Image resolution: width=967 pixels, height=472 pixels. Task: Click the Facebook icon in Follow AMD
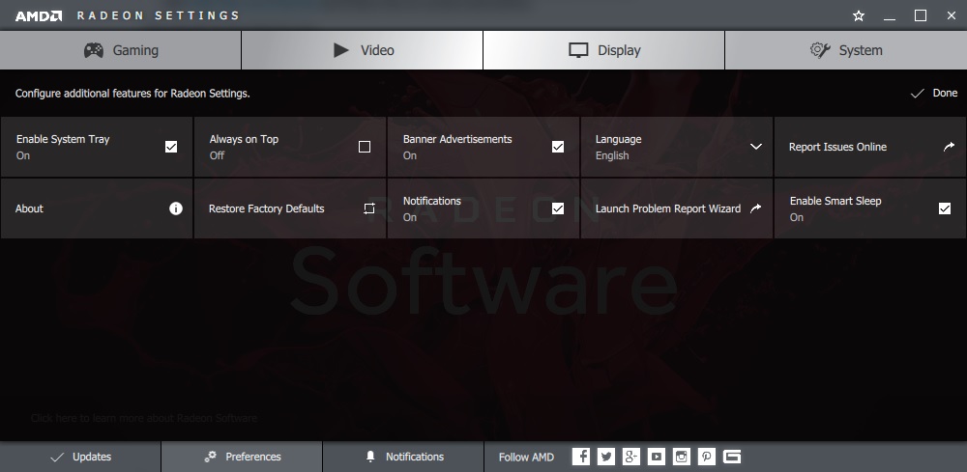click(581, 457)
